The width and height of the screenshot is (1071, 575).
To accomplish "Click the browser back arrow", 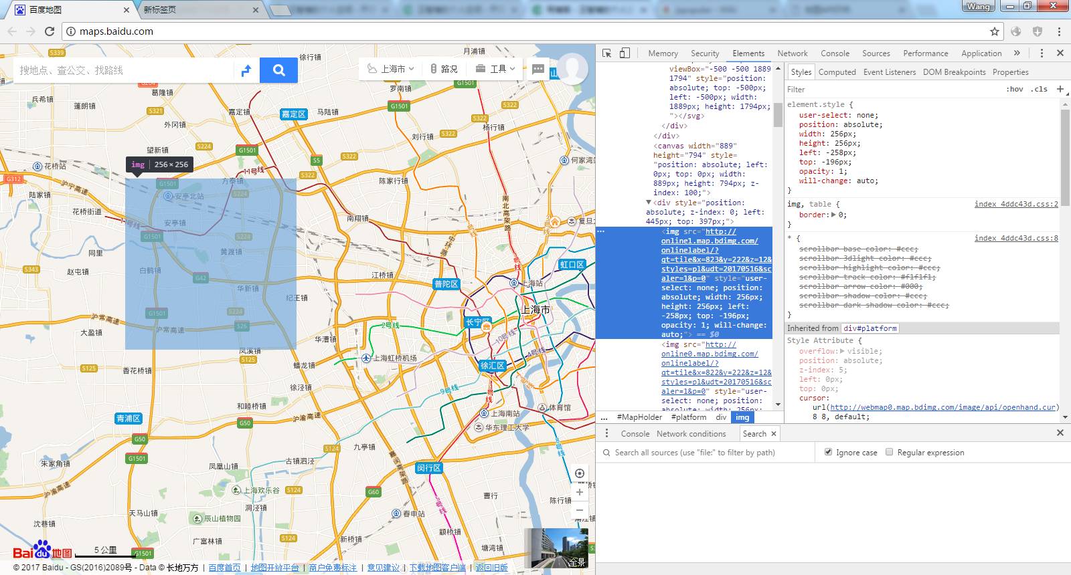I will click(x=12, y=31).
